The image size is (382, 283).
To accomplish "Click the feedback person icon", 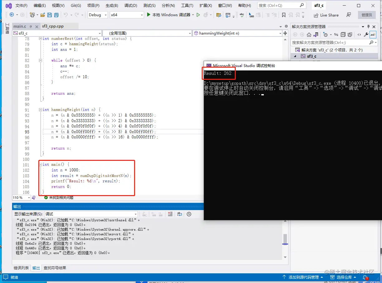I will pyautogui.click(x=349, y=15).
